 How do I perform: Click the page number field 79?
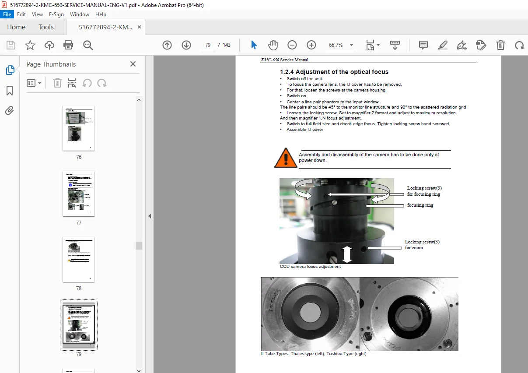[208, 45]
